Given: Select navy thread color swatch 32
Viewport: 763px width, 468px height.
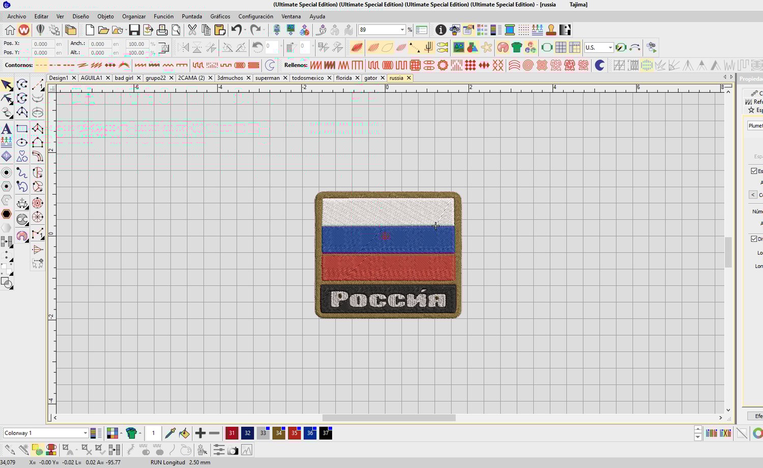Looking at the screenshot, I should [x=247, y=433].
